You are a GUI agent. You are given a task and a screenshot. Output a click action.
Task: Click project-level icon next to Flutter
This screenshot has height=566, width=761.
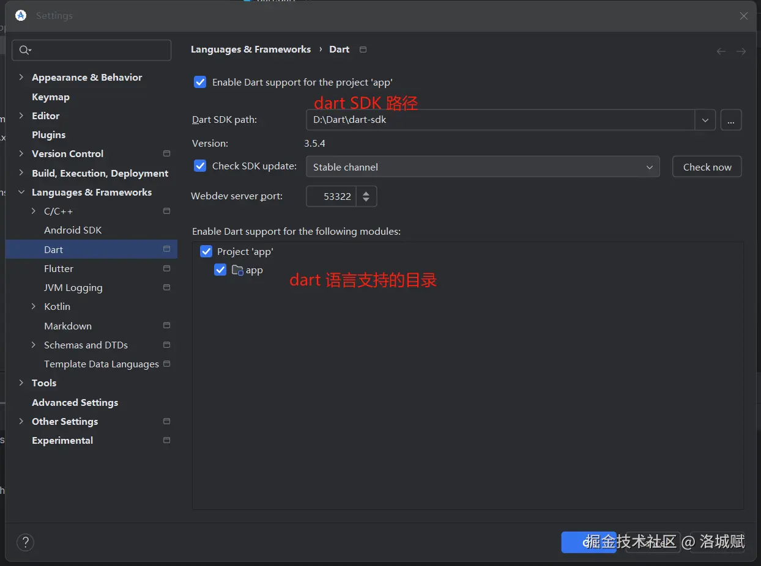coord(166,268)
